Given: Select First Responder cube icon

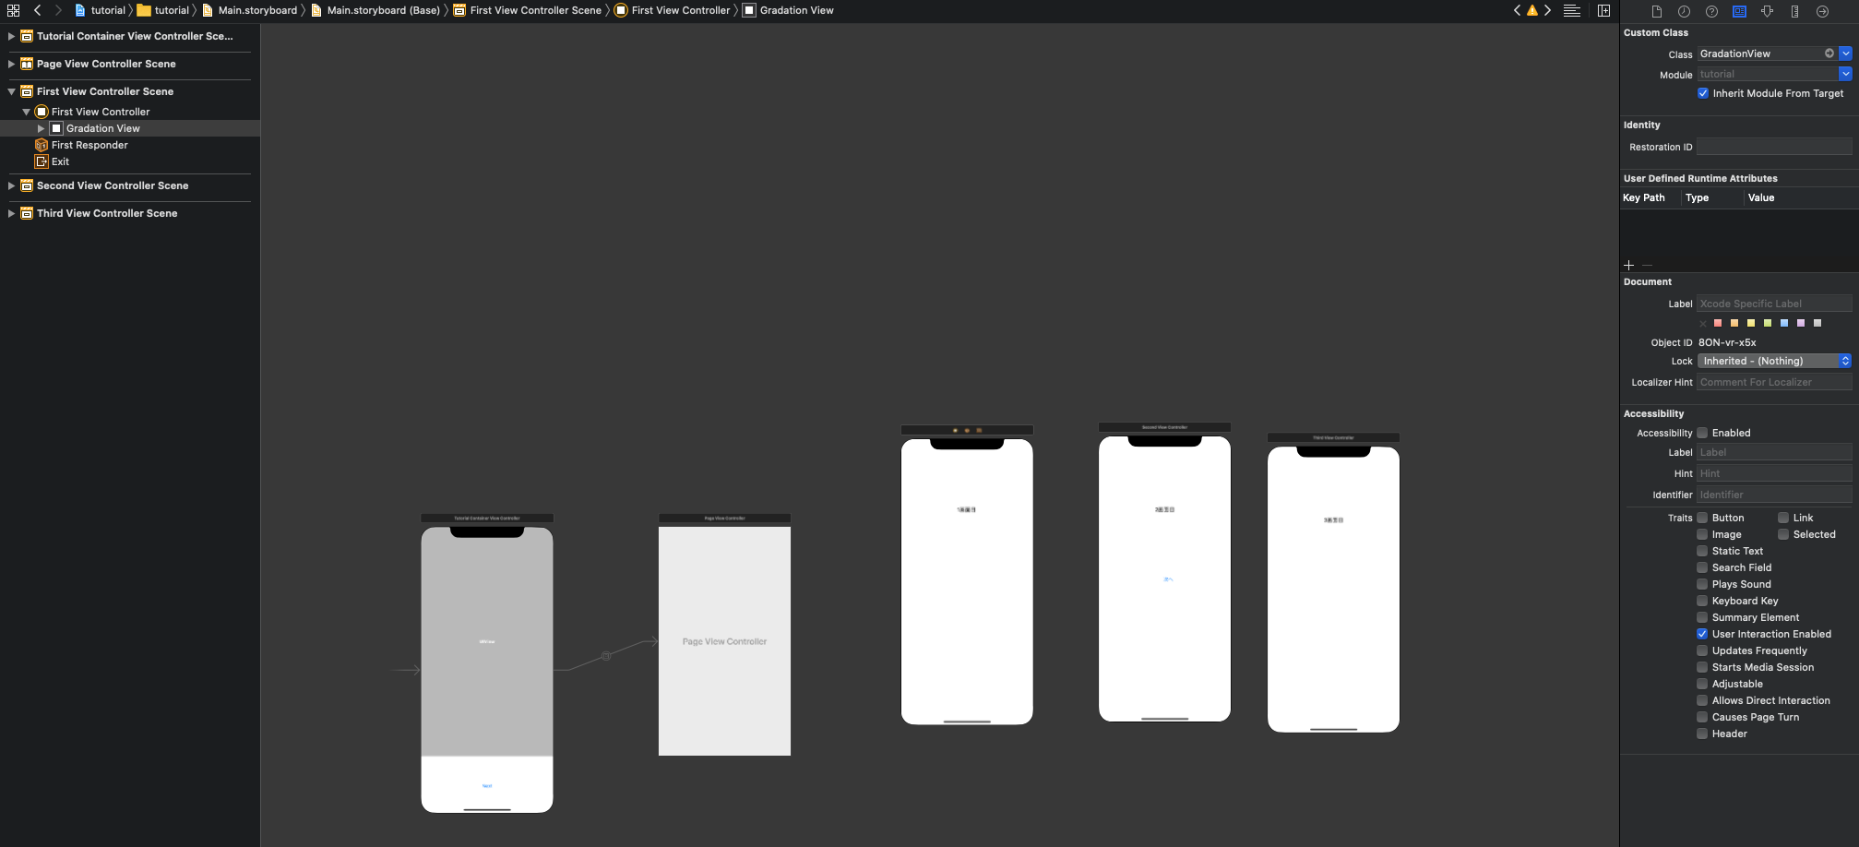Looking at the screenshot, I should click(x=42, y=145).
